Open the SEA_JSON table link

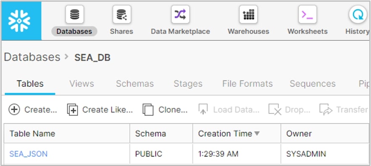point(29,154)
